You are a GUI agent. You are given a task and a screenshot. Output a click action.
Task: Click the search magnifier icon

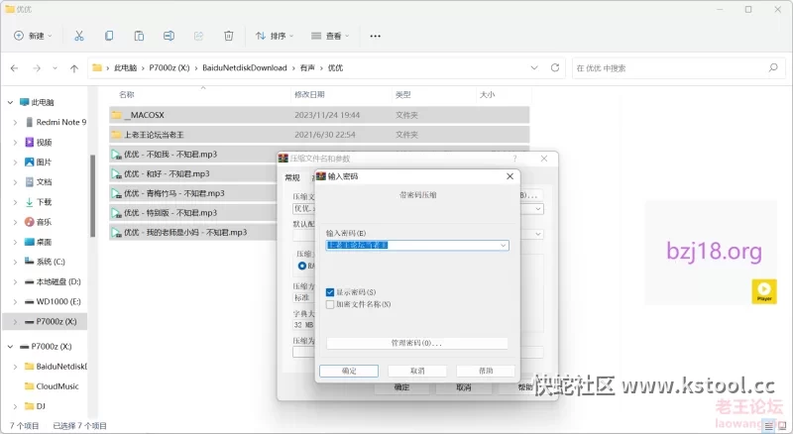[x=773, y=67]
